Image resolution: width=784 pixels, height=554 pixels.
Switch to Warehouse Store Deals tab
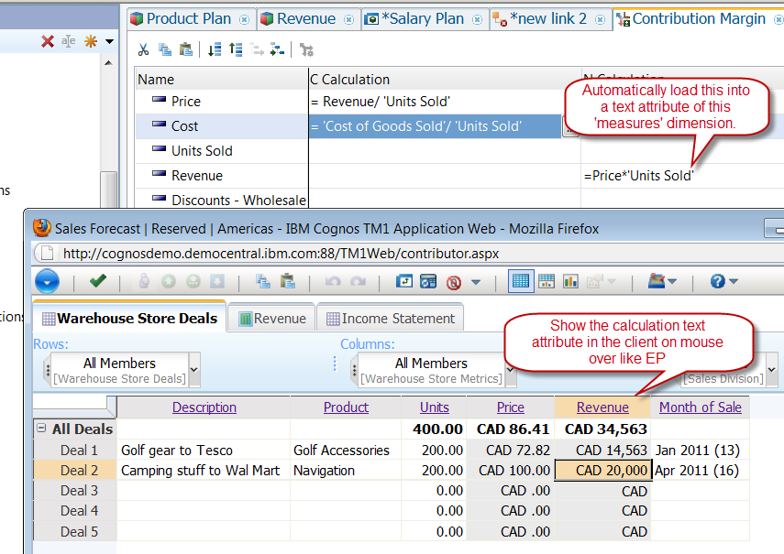click(129, 319)
